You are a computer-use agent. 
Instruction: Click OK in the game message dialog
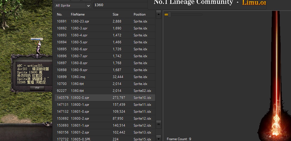[x=37, y=88]
